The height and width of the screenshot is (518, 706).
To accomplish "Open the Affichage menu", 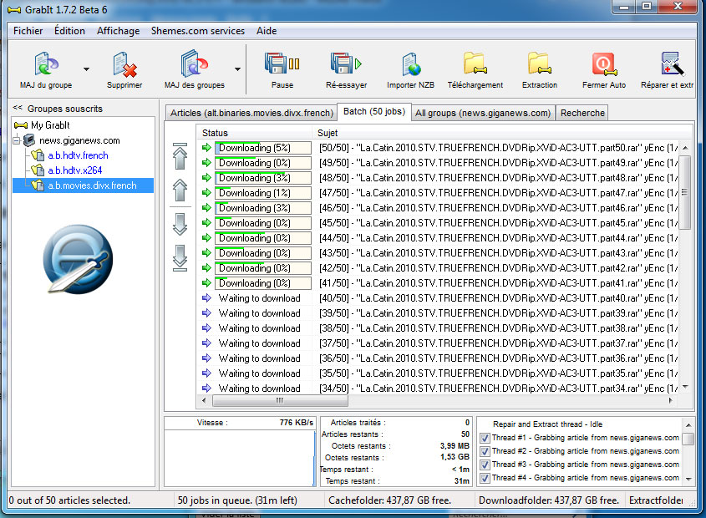I will (x=118, y=31).
